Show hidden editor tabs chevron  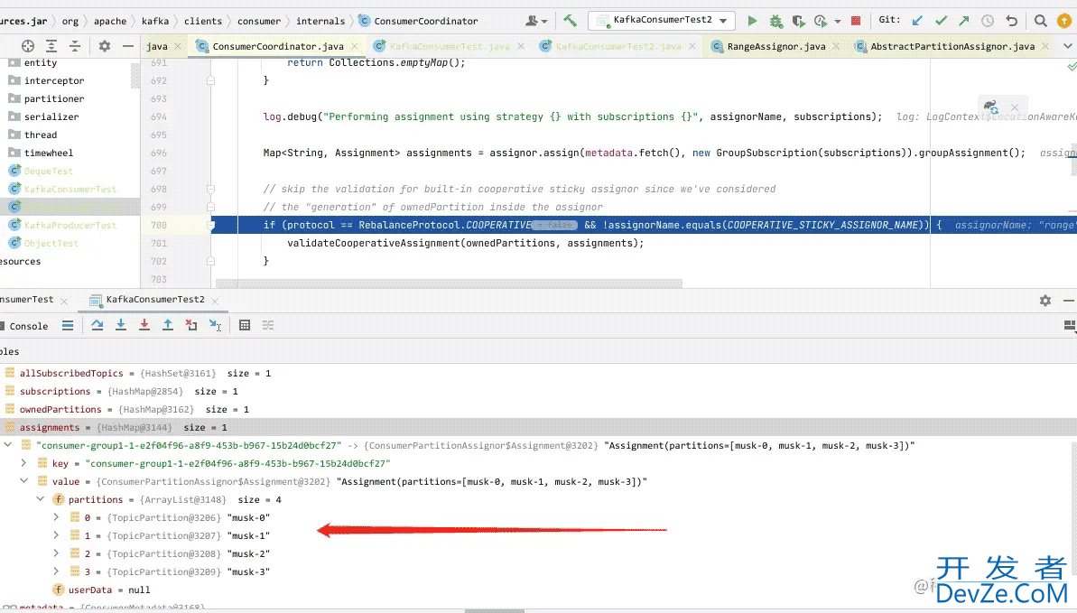tap(1067, 46)
